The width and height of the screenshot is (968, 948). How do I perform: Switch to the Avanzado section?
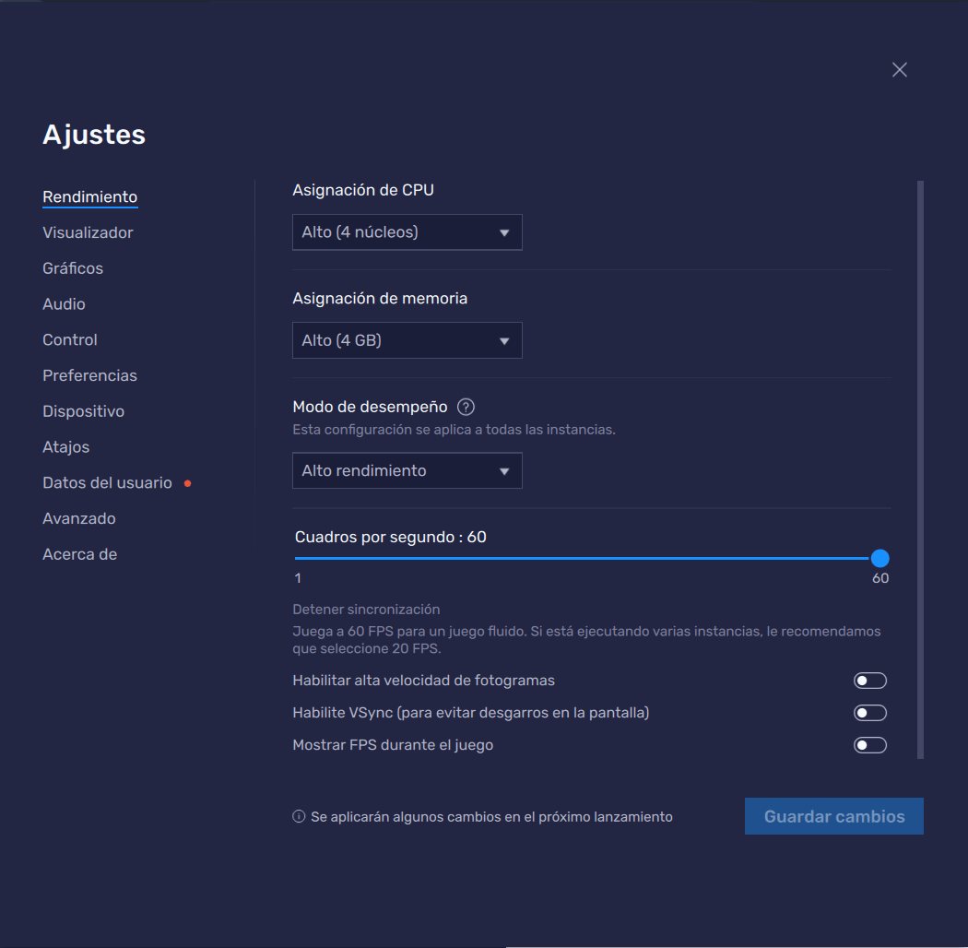[79, 519]
